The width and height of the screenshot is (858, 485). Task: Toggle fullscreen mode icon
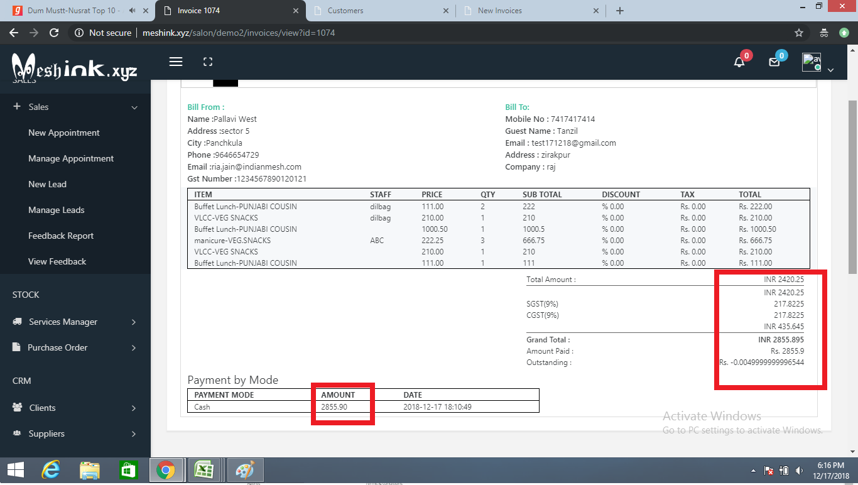(208, 62)
